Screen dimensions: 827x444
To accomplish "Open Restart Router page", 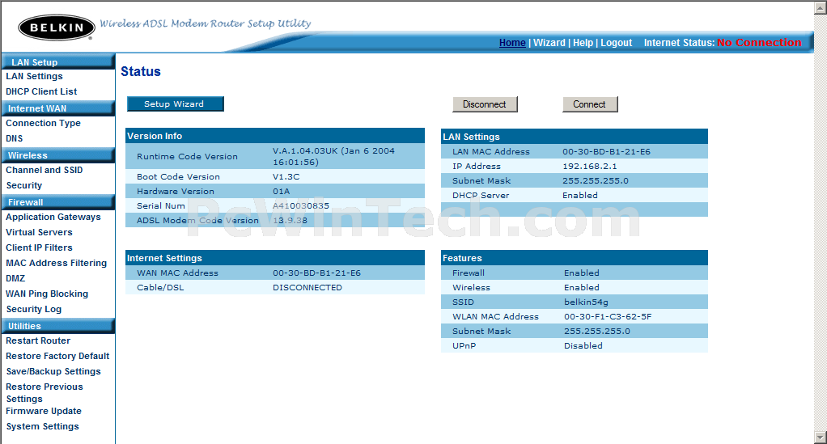I will click(38, 340).
